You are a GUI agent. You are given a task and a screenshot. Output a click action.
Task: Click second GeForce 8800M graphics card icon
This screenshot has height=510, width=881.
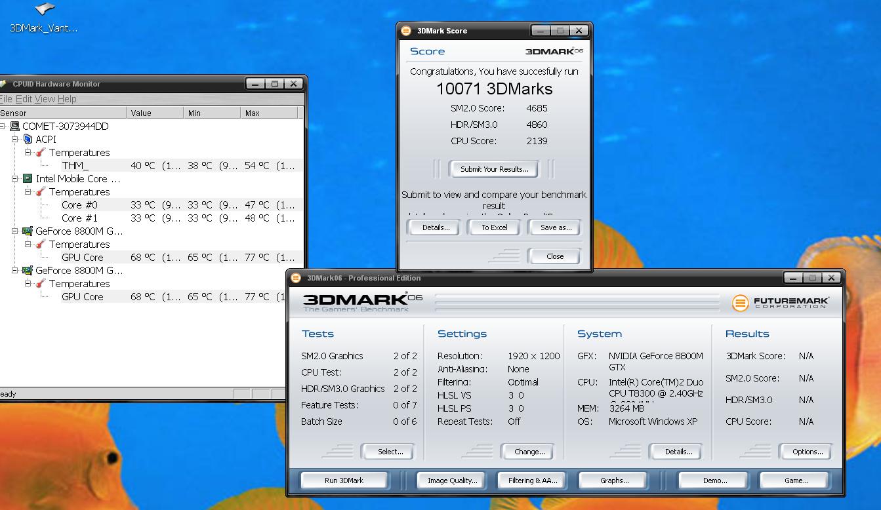tap(28, 270)
